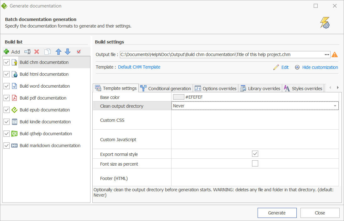Click the chm documentation file icon
This screenshot has height=221, width=344.
[14, 62]
